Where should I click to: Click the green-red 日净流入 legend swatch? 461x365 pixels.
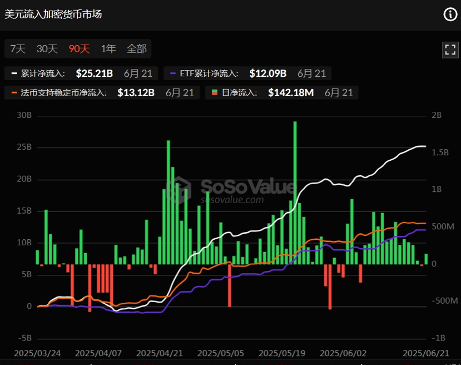click(215, 93)
